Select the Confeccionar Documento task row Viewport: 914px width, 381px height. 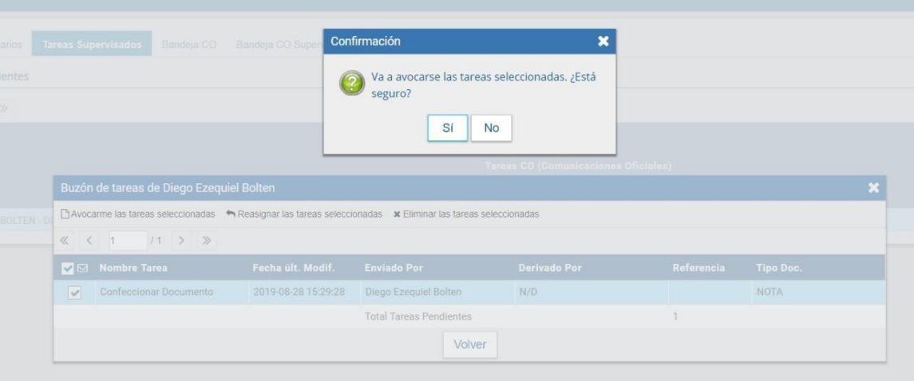(156, 293)
